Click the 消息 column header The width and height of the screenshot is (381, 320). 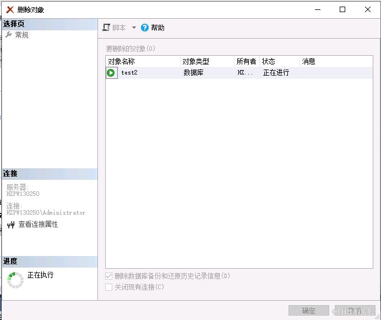click(308, 62)
